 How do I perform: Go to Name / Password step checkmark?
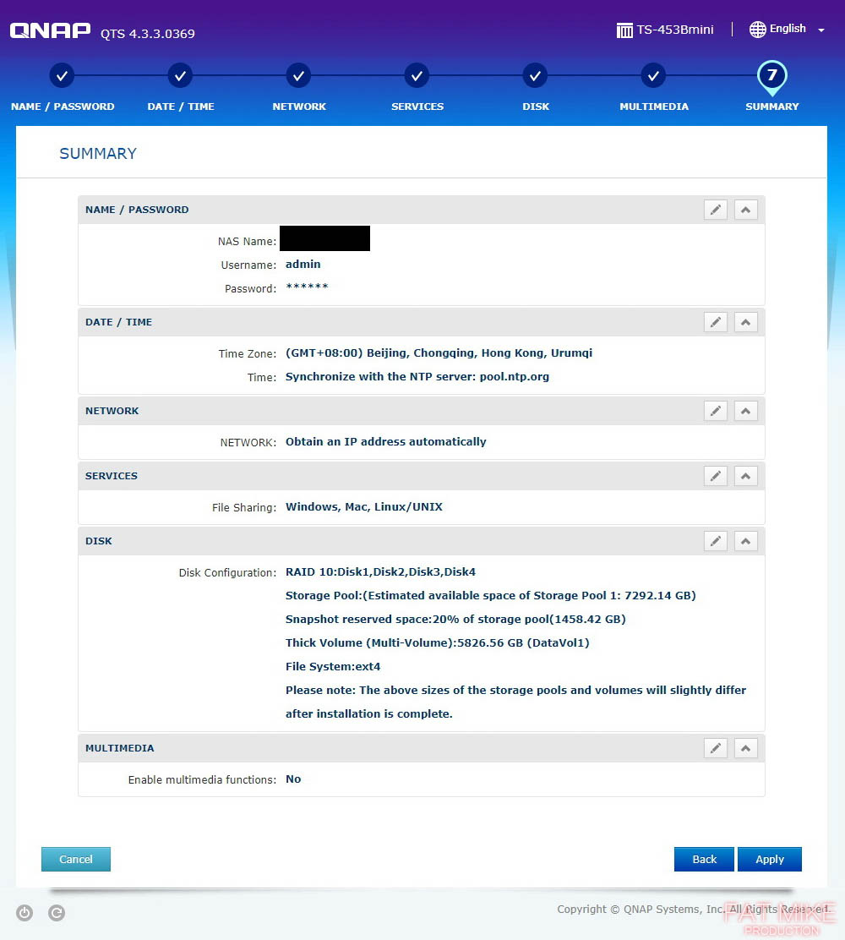[62, 75]
